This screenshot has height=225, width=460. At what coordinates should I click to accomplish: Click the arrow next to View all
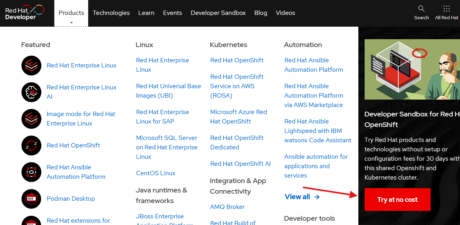click(317, 197)
